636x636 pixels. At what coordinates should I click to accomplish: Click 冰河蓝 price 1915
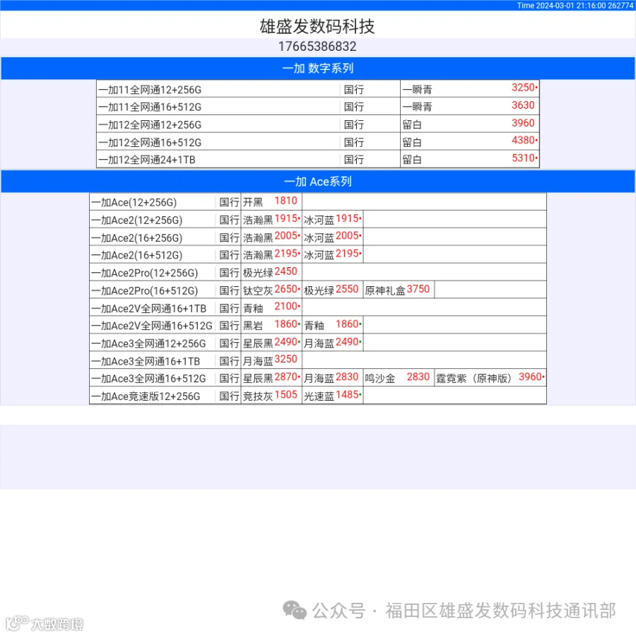tap(347, 218)
